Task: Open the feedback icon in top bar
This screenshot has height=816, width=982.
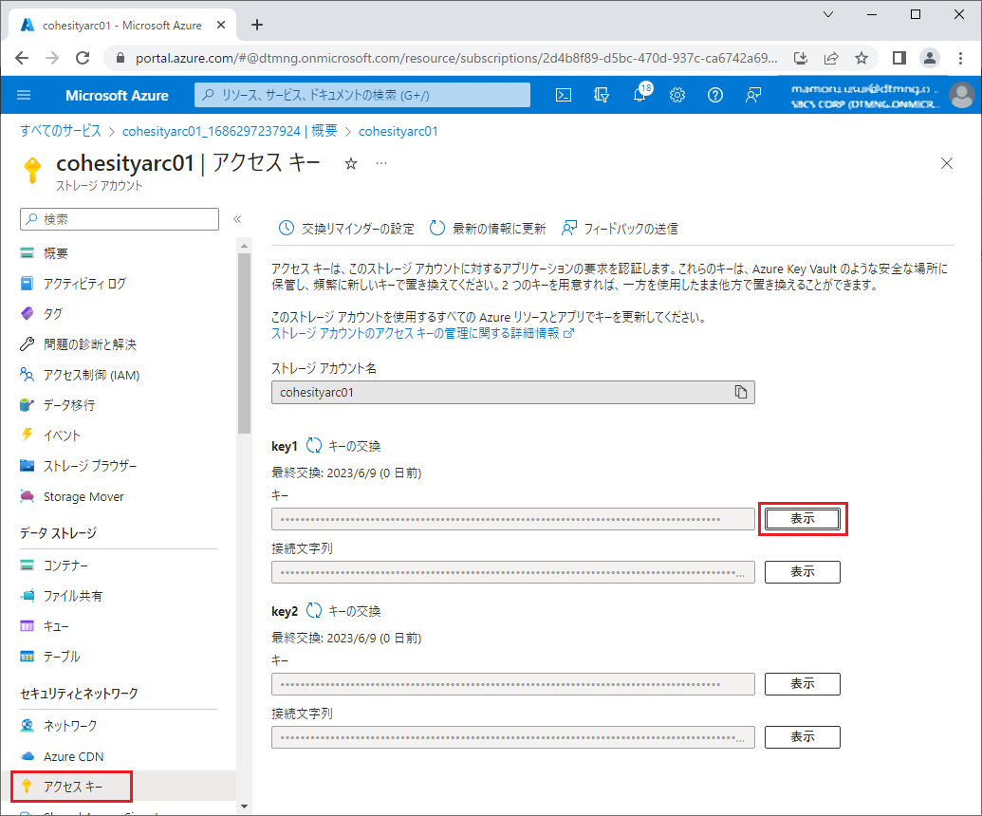Action: click(752, 95)
